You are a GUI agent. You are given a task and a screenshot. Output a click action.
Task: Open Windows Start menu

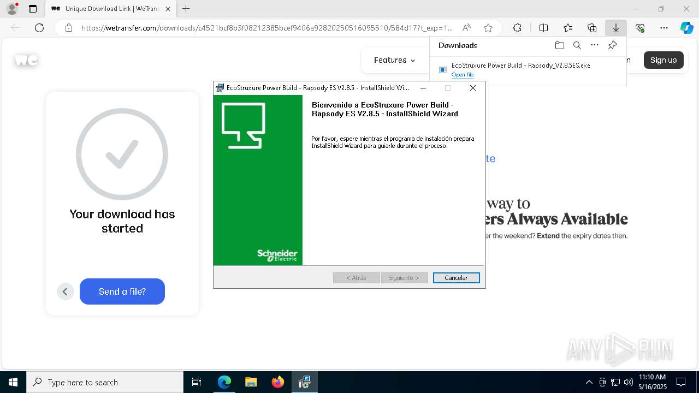[13, 382]
